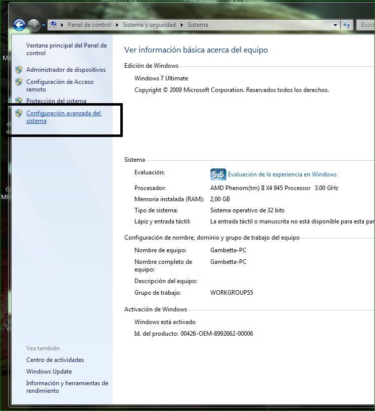Click the Ver información básica acerca del equipo heading
Image resolution: width=375 pixels, height=411 pixels.
196,50
